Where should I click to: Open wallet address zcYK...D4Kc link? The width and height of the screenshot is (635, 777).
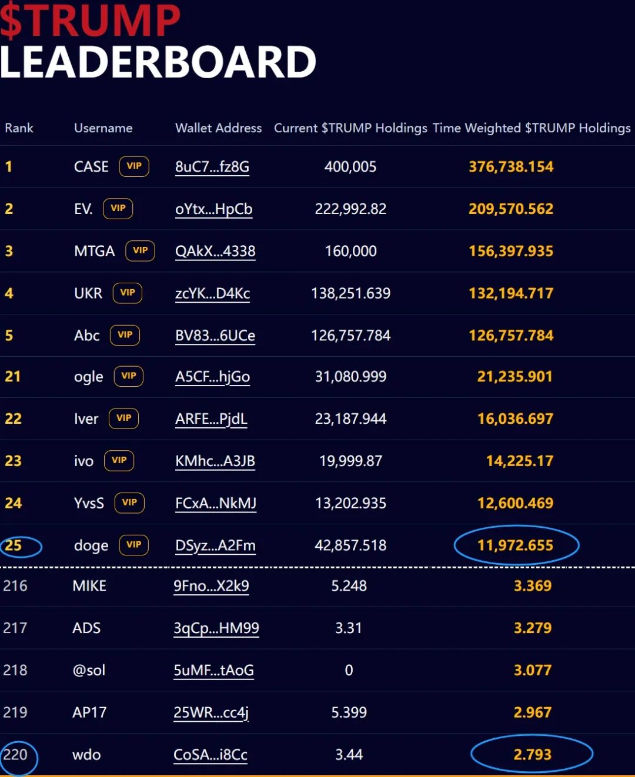[x=213, y=294]
